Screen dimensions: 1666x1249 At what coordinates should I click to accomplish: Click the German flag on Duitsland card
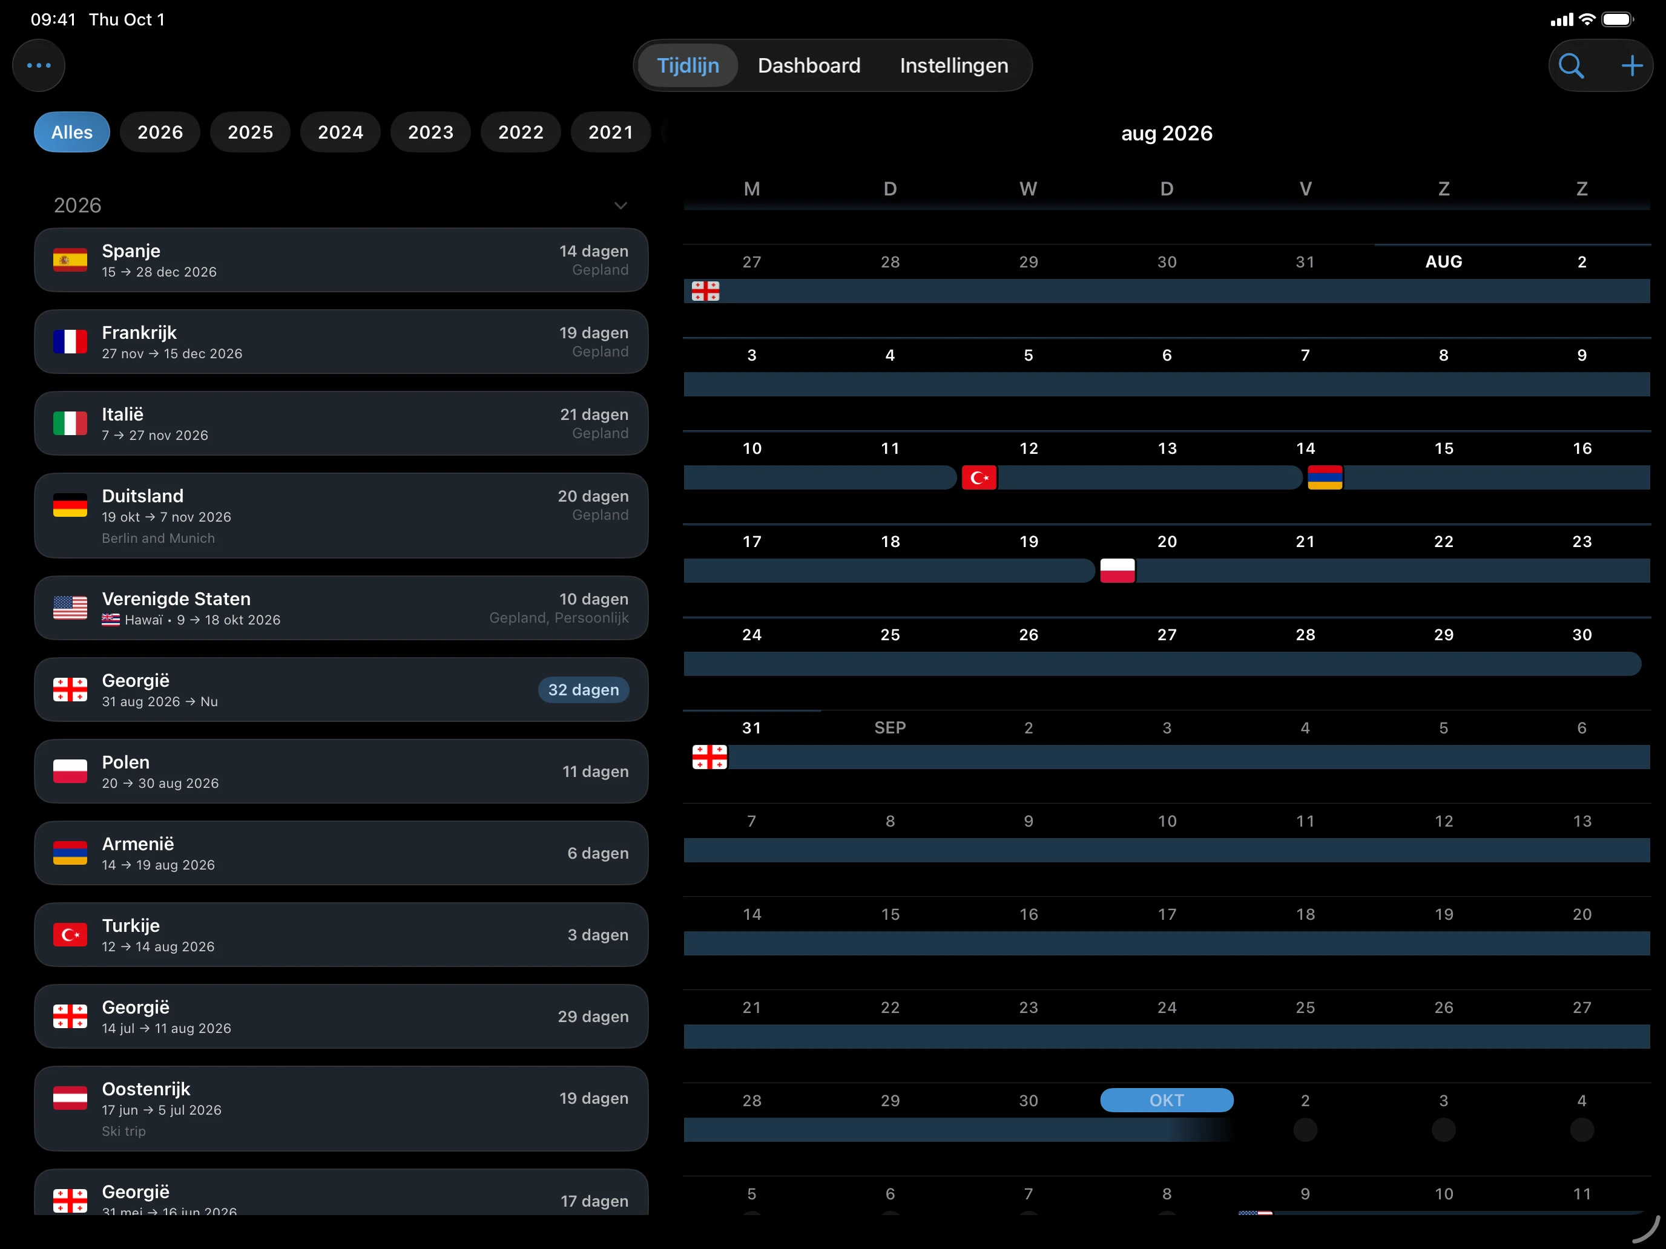pyautogui.click(x=70, y=505)
